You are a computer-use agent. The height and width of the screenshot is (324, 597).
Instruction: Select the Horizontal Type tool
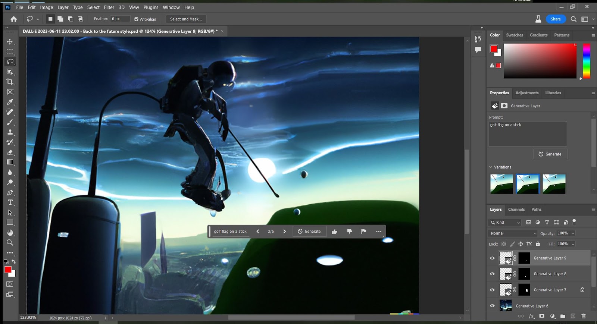coord(10,202)
